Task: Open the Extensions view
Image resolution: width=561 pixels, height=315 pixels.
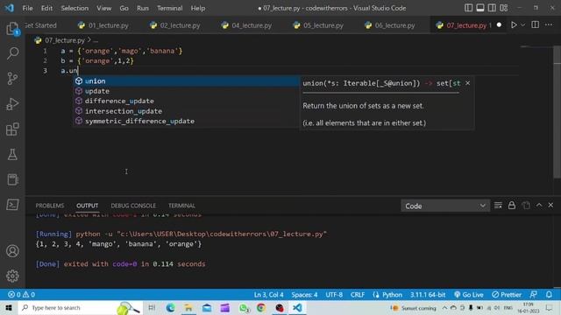Action: coord(12,129)
